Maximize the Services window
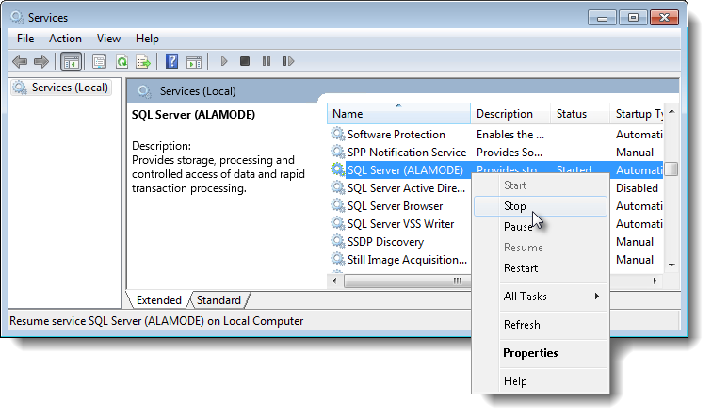The image size is (712, 418). [x=633, y=18]
